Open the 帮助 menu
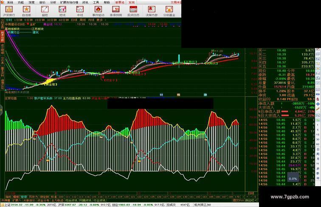321x207 pixels. pyautogui.click(x=107, y=3)
